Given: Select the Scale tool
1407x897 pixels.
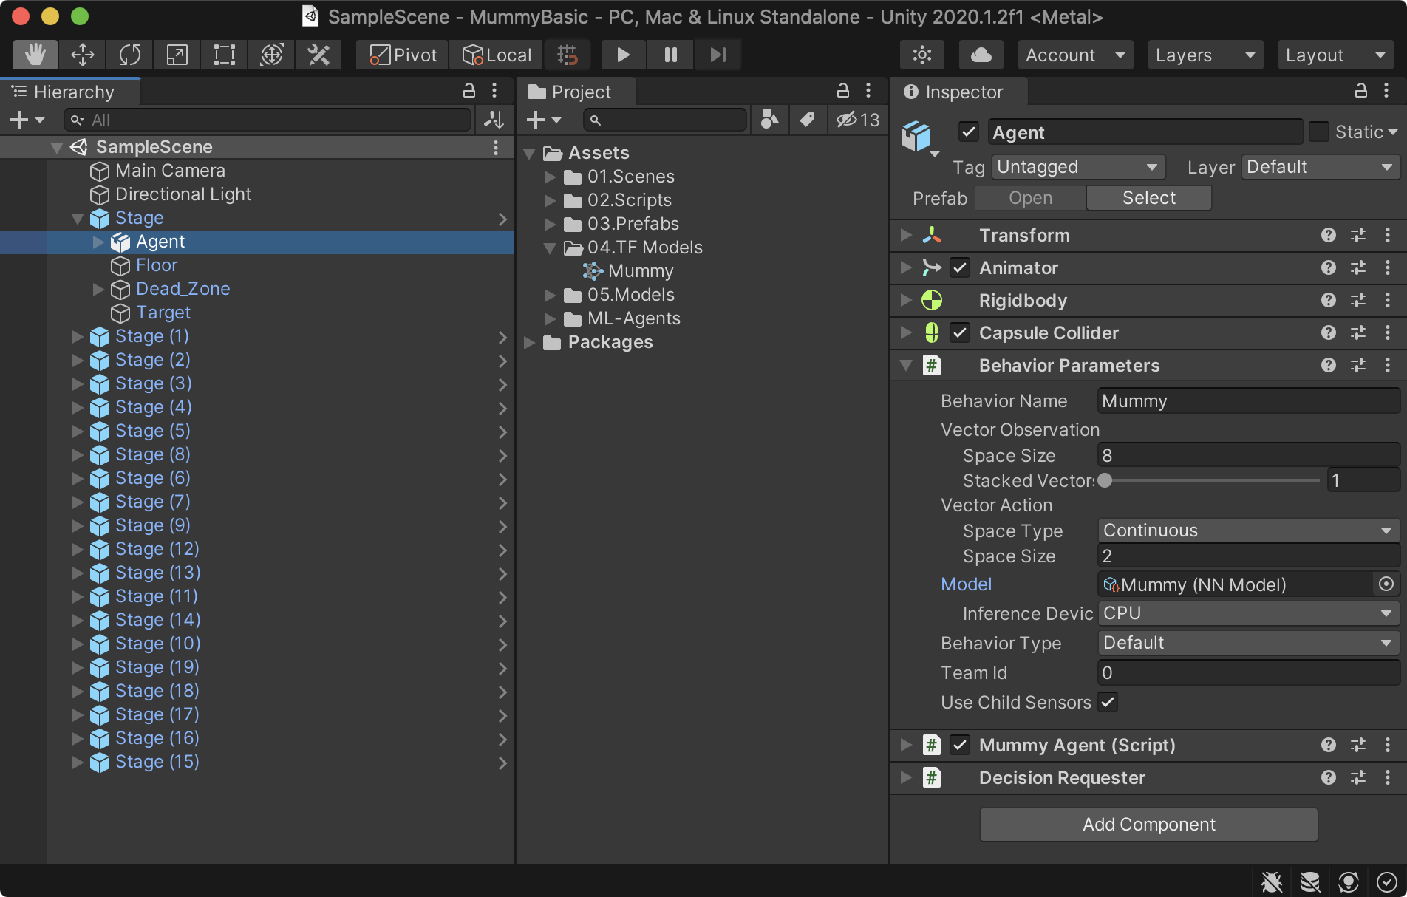Looking at the screenshot, I should pos(177,55).
